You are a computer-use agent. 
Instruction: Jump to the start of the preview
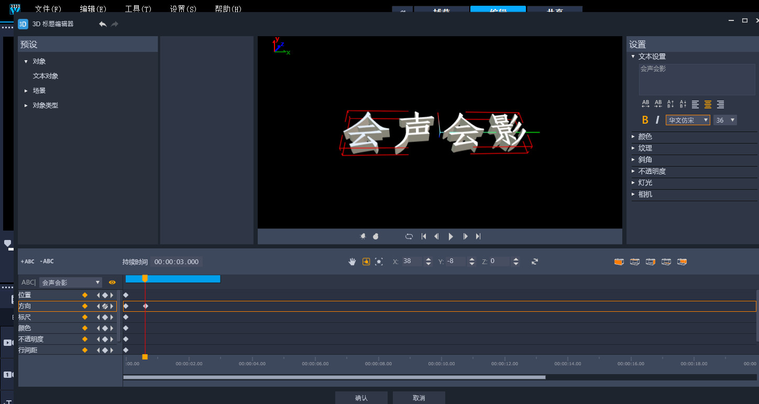(x=424, y=236)
